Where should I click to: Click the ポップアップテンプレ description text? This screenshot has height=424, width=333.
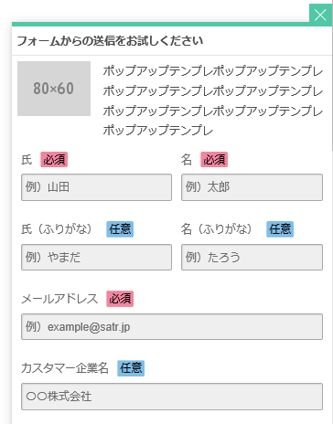tap(212, 101)
